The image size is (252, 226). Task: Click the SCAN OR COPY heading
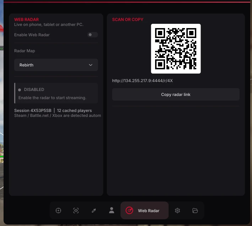click(x=128, y=20)
